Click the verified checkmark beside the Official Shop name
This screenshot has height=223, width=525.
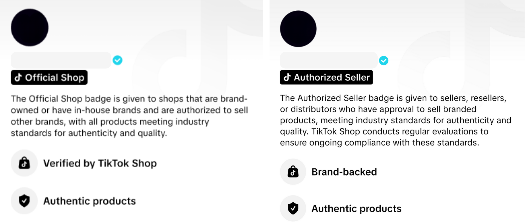point(117,60)
